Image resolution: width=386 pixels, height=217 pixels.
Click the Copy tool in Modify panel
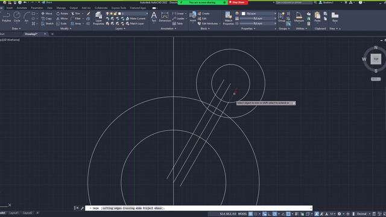(46, 19)
